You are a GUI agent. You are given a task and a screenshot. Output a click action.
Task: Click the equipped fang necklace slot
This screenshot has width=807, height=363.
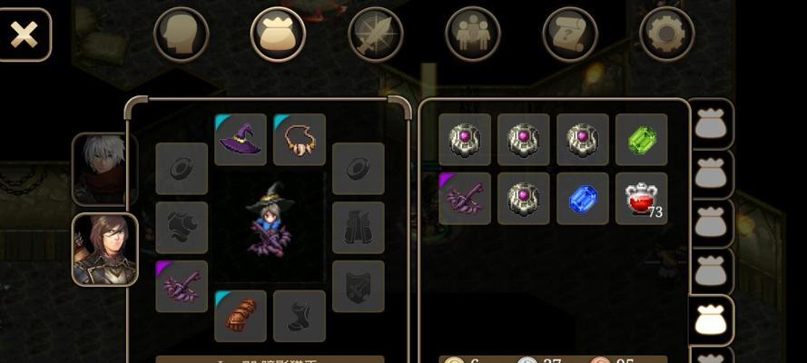point(299,140)
